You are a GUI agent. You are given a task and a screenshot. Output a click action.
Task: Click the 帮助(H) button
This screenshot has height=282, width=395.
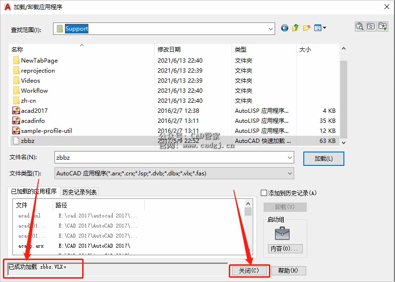click(x=288, y=271)
